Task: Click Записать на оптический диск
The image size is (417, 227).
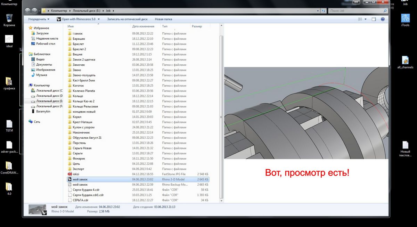Action: pyautogui.click(x=127, y=19)
